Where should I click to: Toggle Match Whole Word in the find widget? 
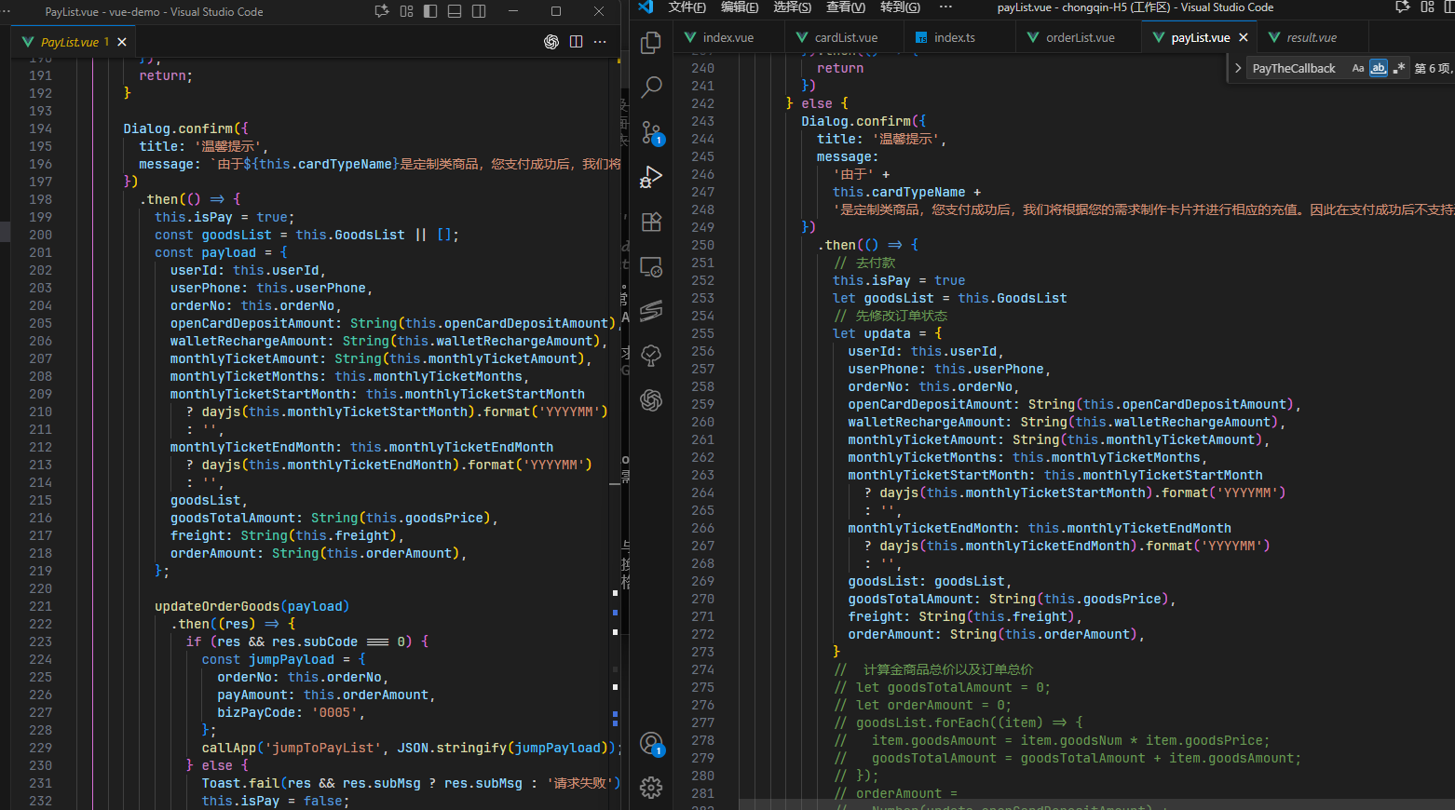pos(1379,68)
